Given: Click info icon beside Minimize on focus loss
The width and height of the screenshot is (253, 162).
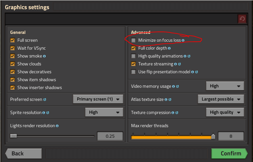Looking at the screenshot, I should [183, 40].
